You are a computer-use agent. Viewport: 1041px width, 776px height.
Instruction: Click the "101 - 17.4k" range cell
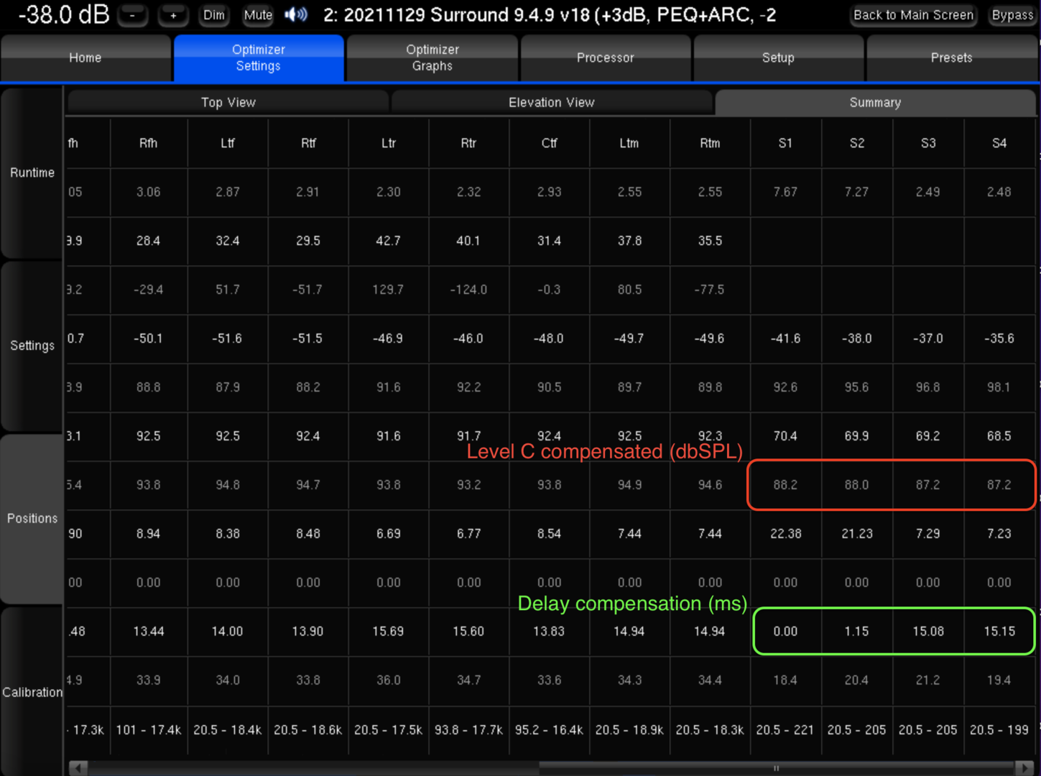click(x=149, y=730)
